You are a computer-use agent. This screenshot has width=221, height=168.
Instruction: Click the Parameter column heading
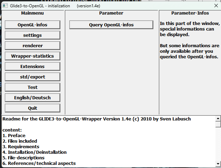111,13
